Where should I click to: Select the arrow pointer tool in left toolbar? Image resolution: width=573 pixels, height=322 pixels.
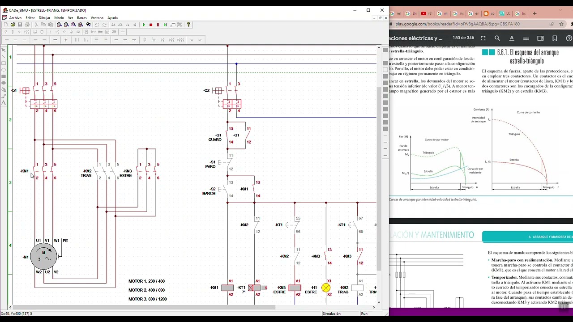pyautogui.click(x=4, y=50)
